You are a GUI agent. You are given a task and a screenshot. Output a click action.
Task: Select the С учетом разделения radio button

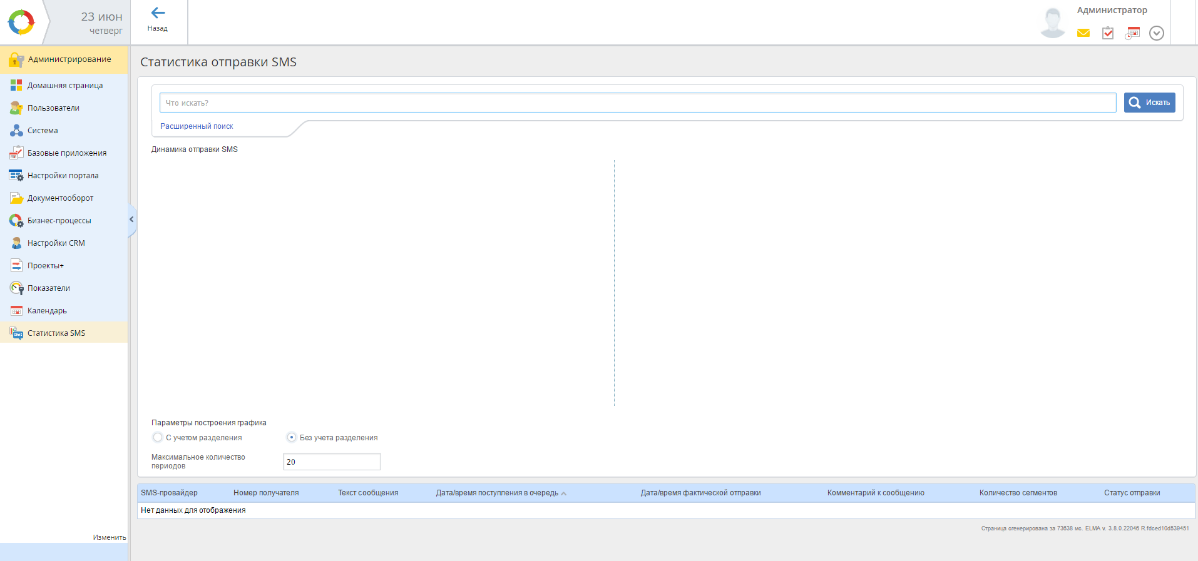click(x=158, y=437)
